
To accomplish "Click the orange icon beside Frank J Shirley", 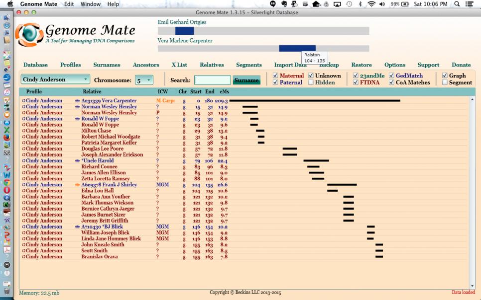I will 77,185.
